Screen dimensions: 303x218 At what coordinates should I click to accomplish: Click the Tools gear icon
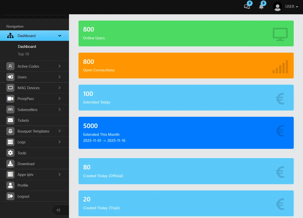(10, 153)
